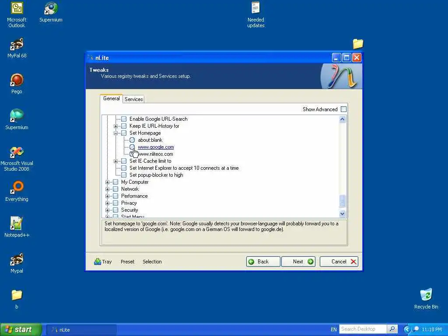The image size is (448, 336).
Task: Check Set popup-blocker to high
Action: [124, 175]
